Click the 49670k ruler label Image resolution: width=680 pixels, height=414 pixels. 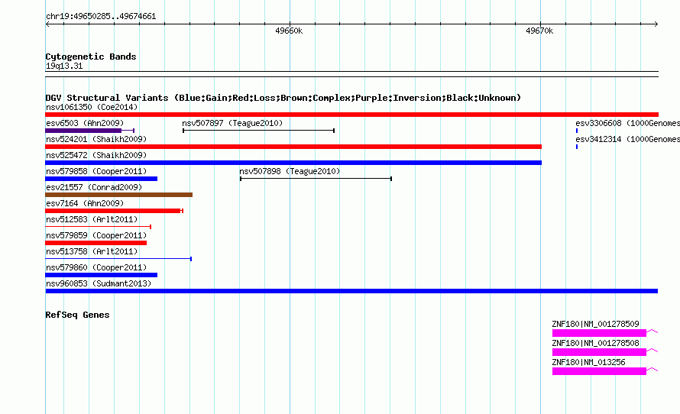point(539,31)
